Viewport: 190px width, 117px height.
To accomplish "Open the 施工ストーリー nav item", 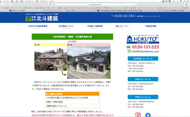I will click(x=122, y=26).
